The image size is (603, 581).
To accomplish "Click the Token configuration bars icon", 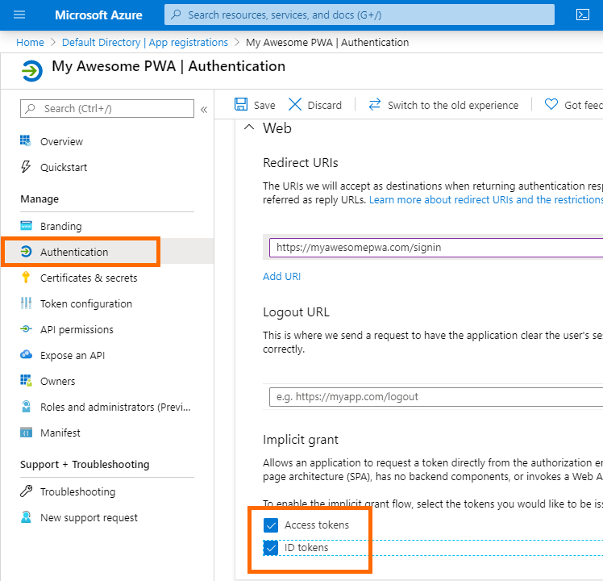I will (x=26, y=303).
